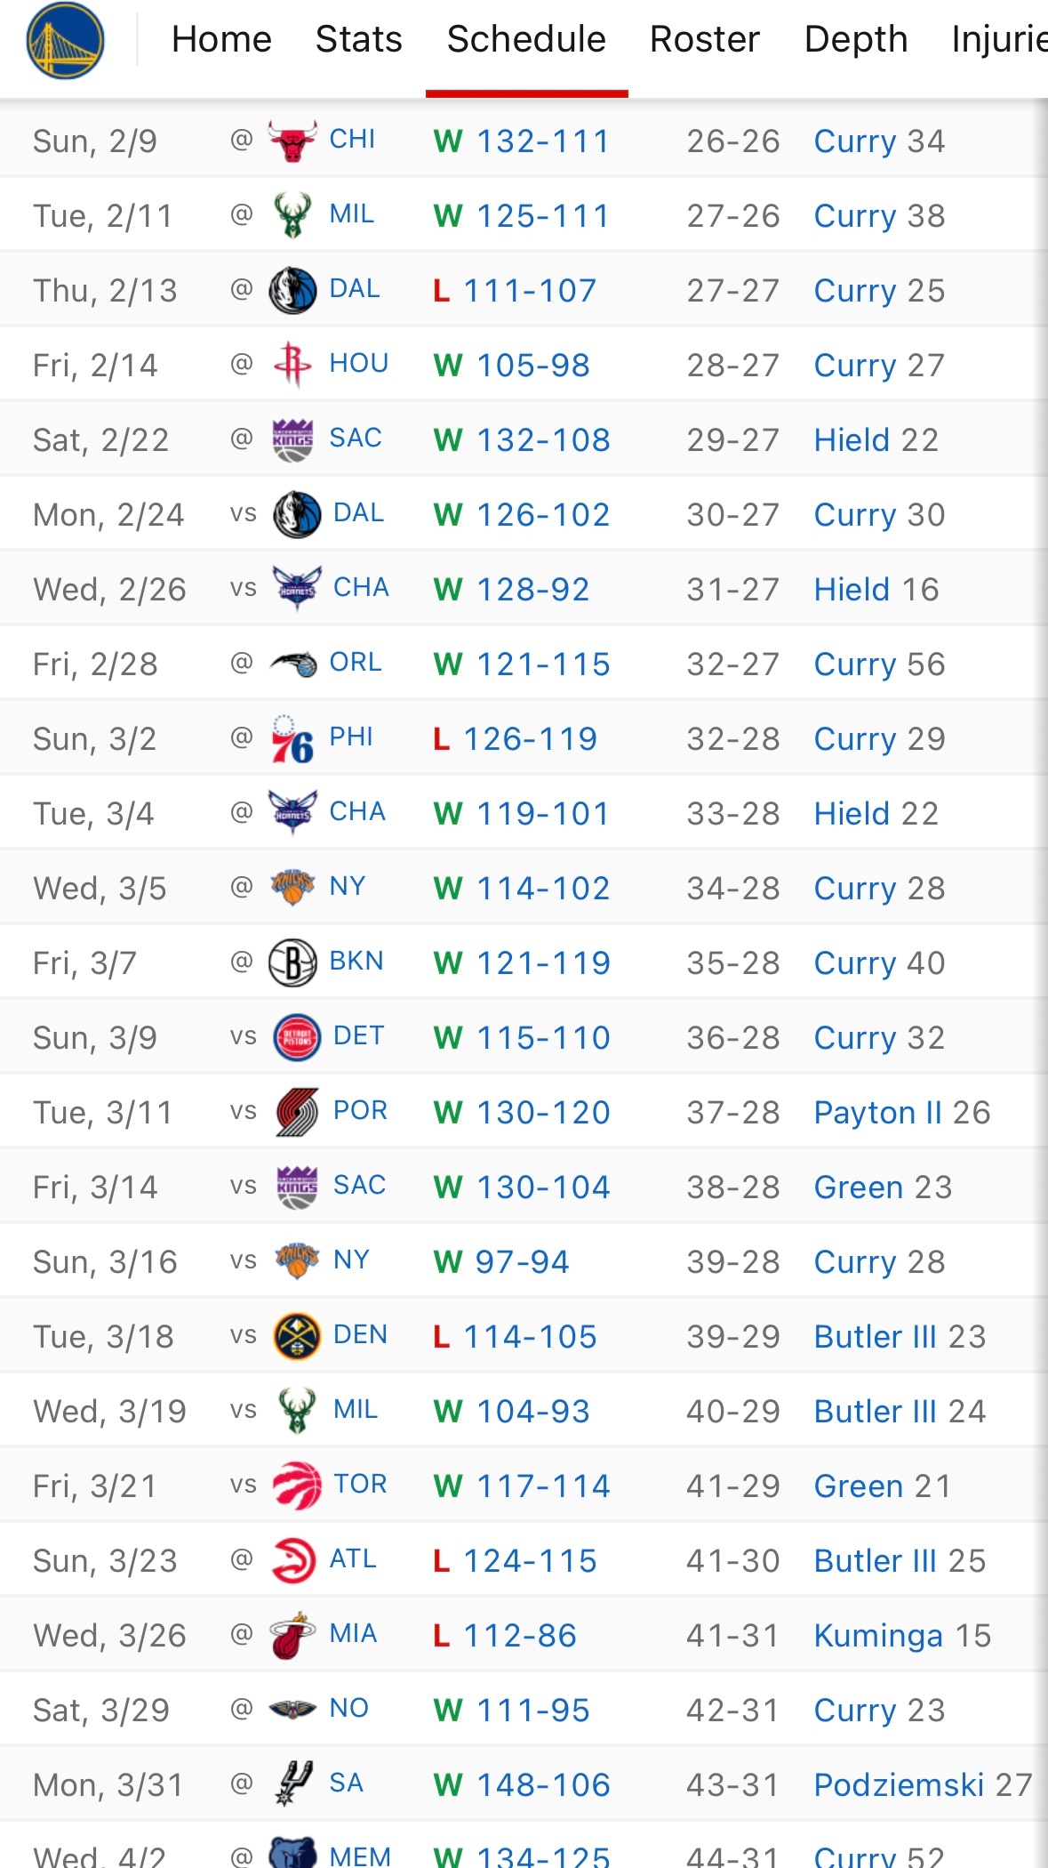
Task: Click the Chicago Bulls logo
Action: [x=292, y=141]
